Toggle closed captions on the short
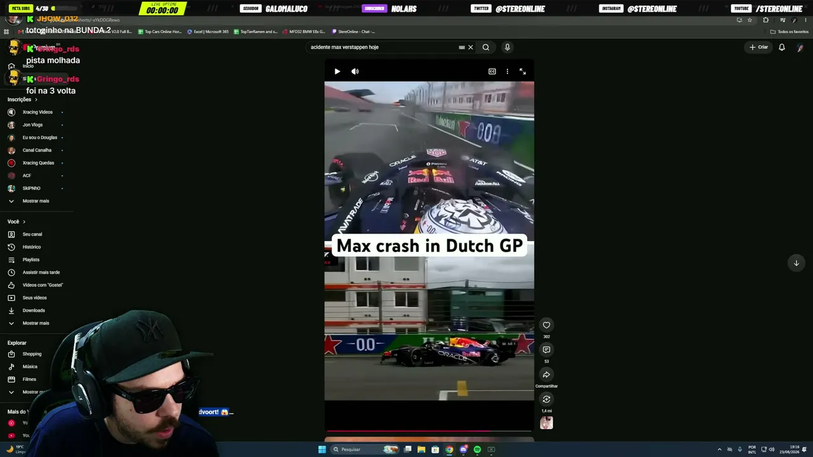This screenshot has height=457, width=813. [x=492, y=72]
